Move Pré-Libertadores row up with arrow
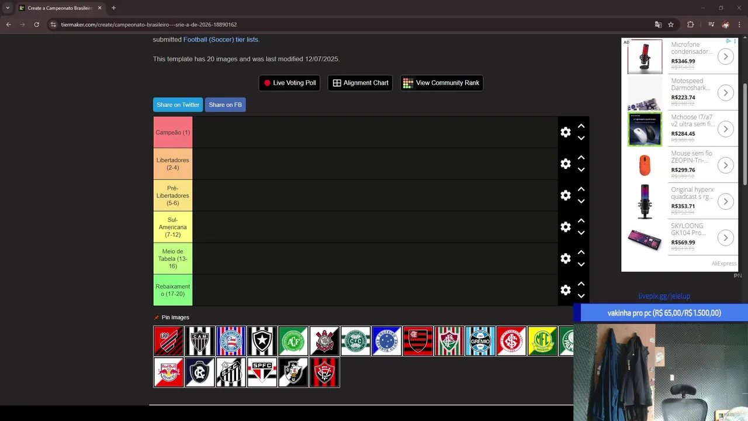Image resolution: width=748 pixels, height=421 pixels. (x=581, y=189)
